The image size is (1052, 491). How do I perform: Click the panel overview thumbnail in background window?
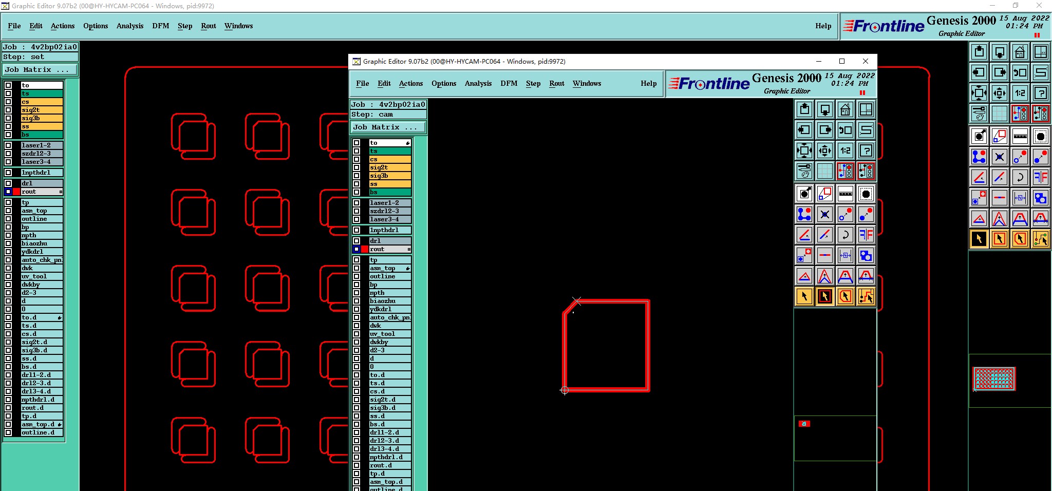(994, 379)
